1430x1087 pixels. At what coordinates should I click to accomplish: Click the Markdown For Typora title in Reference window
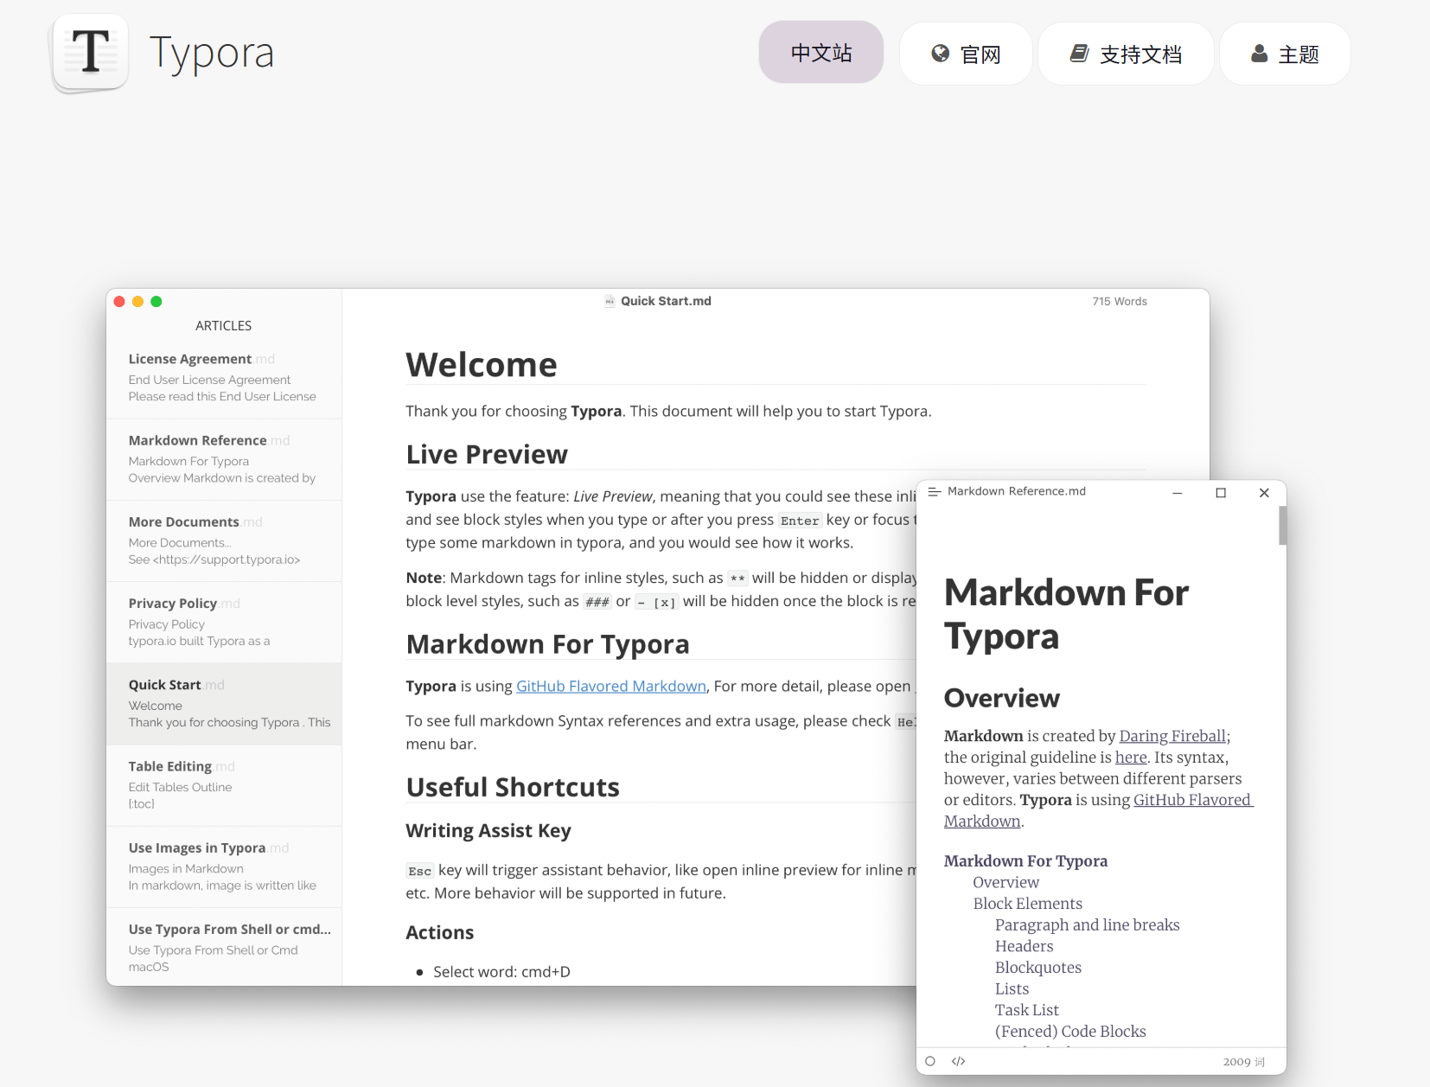click(1067, 615)
